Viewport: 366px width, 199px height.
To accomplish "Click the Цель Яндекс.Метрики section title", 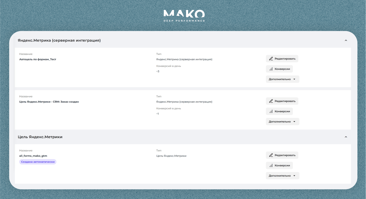I will (x=40, y=137).
